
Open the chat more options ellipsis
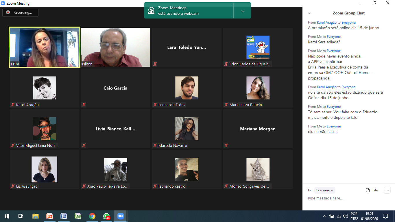(387, 190)
